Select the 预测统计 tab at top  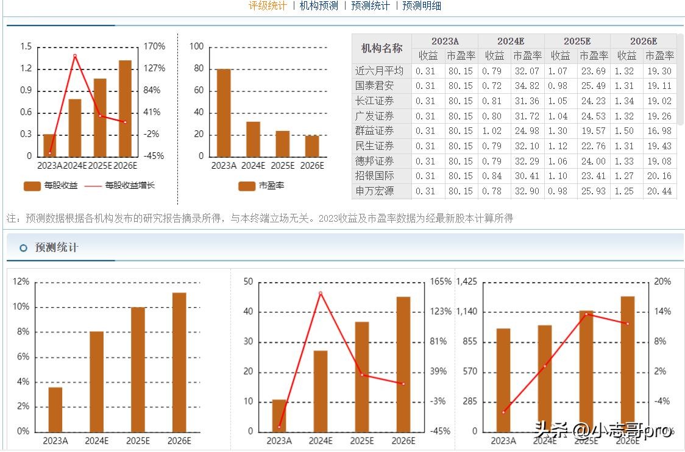370,5
